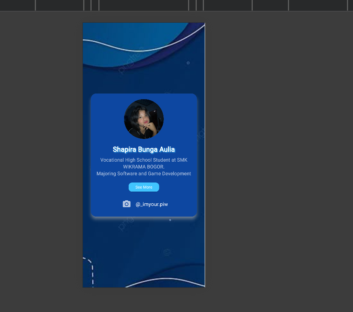Click the camera icon beside the handle
Viewport: 353px width, 312px height.
[x=127, y=204]
